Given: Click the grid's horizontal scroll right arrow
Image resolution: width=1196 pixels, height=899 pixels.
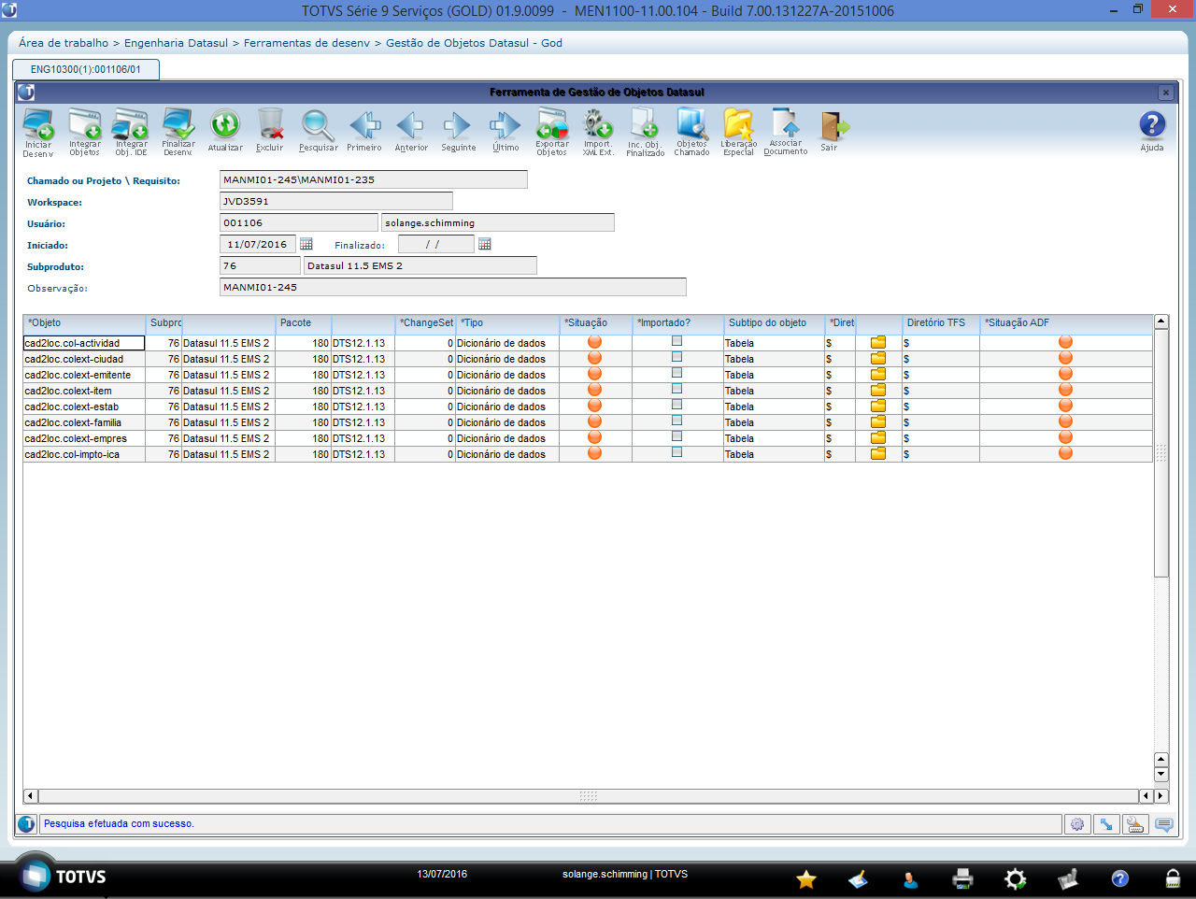Looking at the screenshot, I should (x=1161, y=796).
